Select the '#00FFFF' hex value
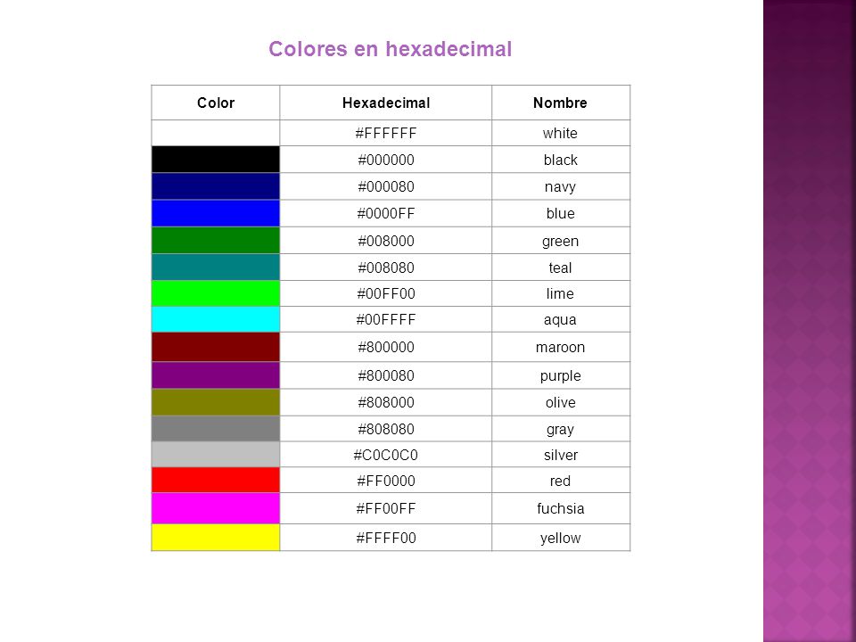Viewport: 856px width, 642px height. point(386,320)
